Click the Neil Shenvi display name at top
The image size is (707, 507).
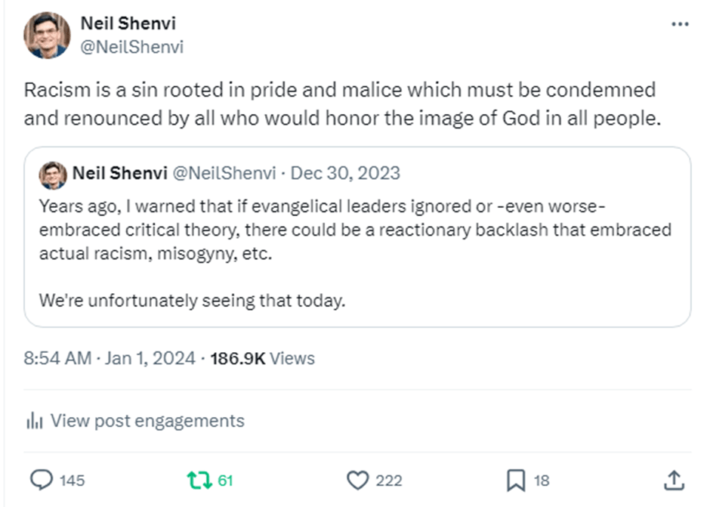point(127,25)
